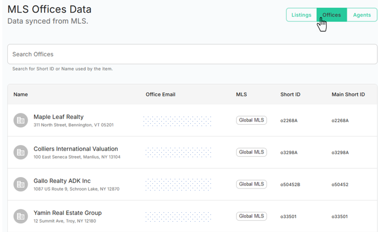Screen dimensions: 378x232
Task: Click the Office Email column header
Action: [x=160, y=95]
